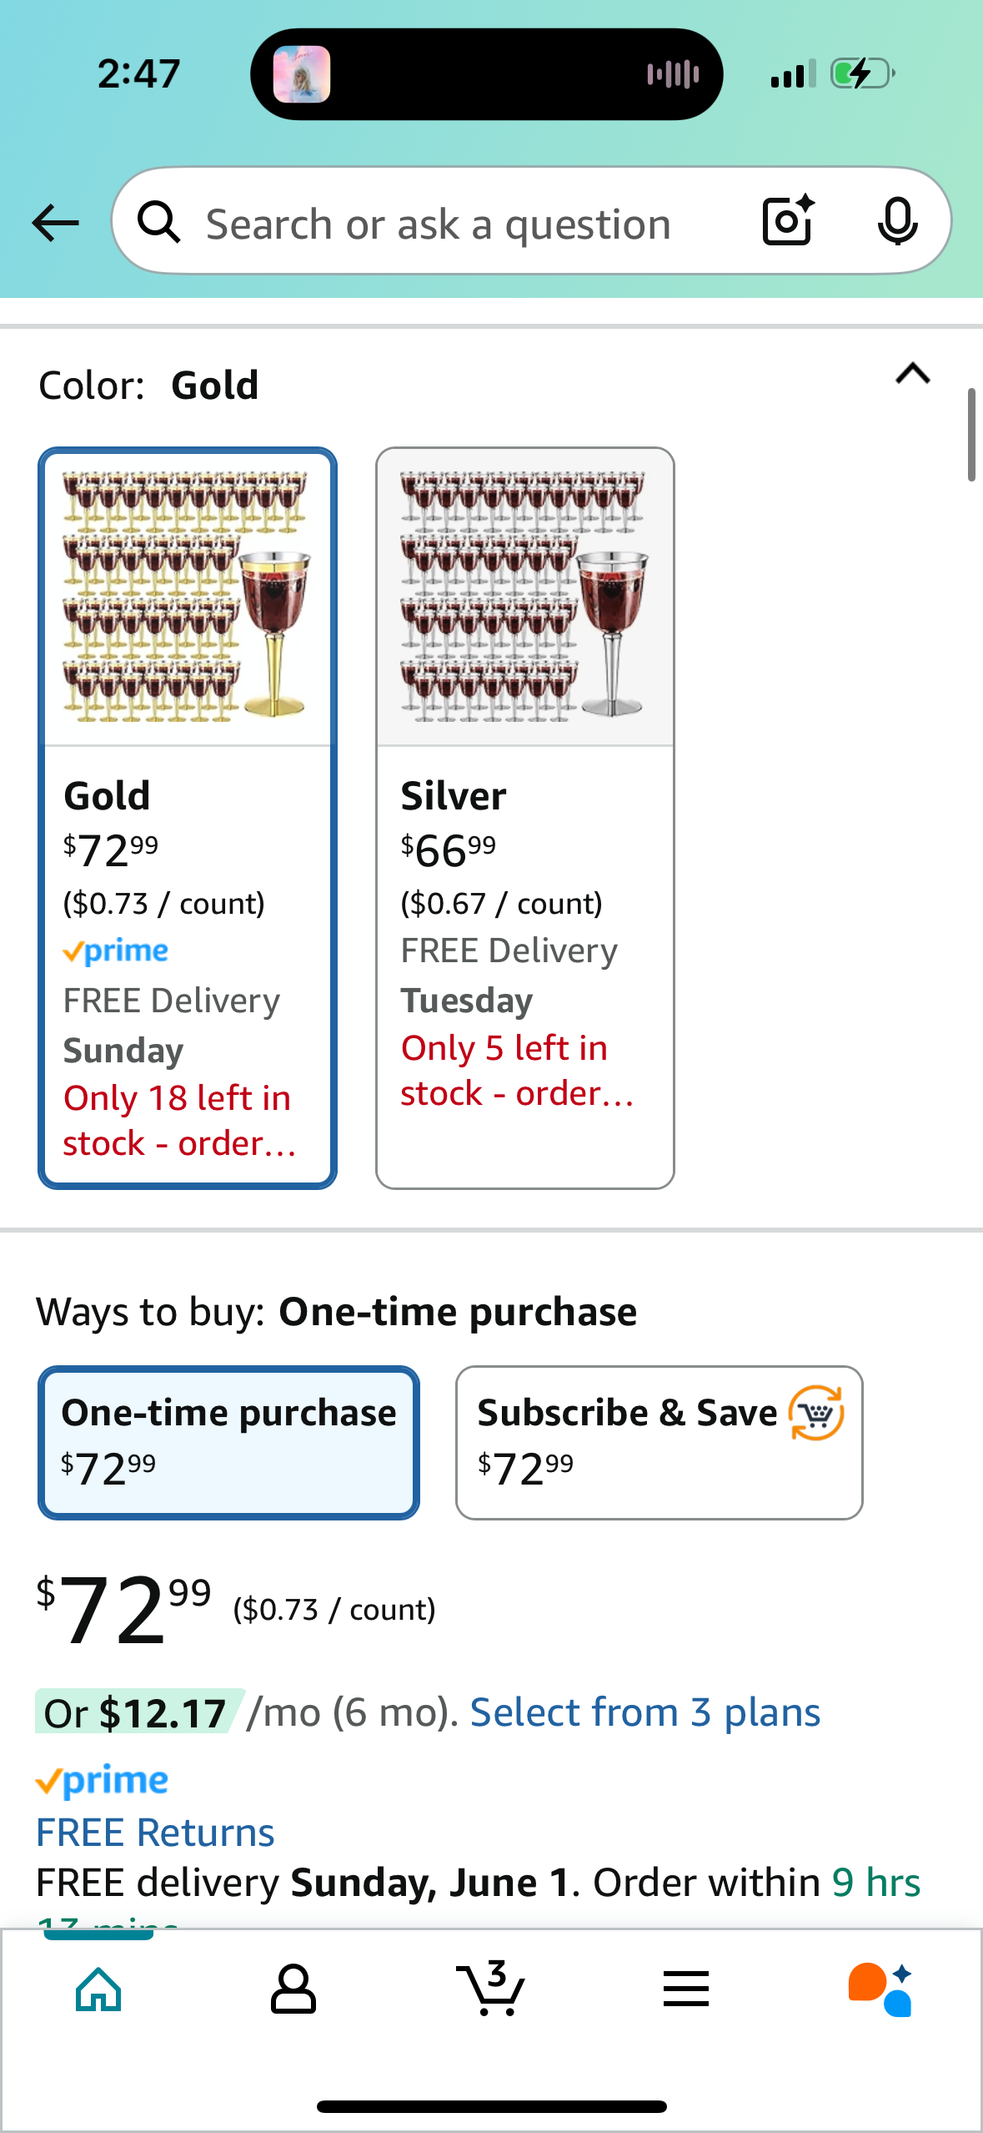Collapse the Color section chevron
This screenshot has width=983, height=2133.
[x=912, y=373]
